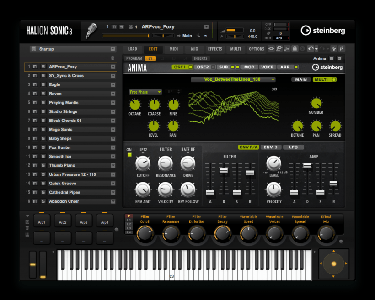Click the 3D wavetable display
The height and width of the screenshot is (300, 375).
point(233,107)
